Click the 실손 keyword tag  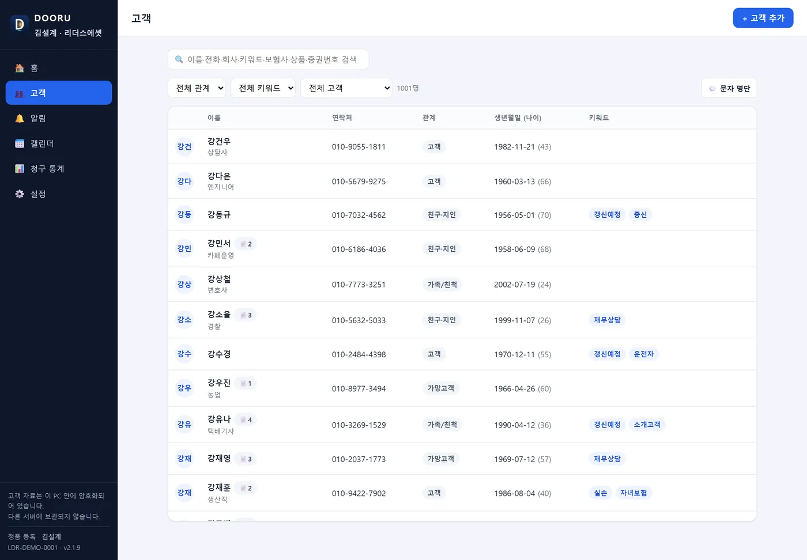coord(601,493)
